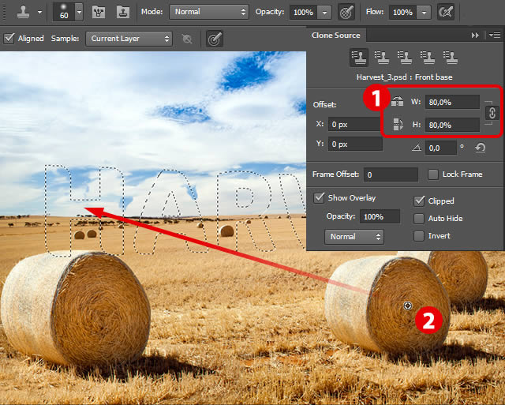Select the Clone Source tab
The image size is (505, 405).
[x=335, y=35]
